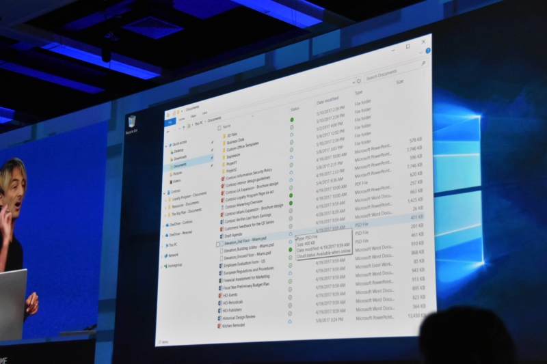Viewport: 547px width, 364px height.
Task: Select the file Customers Feedback for the QT Series
Action: [x=250, y=226]
